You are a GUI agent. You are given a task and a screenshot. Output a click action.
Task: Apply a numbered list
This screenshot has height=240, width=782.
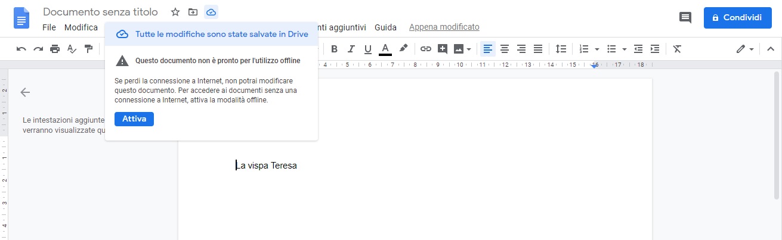[x=585, y=49]
